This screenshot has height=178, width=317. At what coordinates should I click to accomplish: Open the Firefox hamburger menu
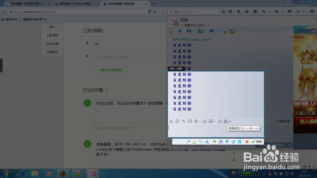[312, 12]
